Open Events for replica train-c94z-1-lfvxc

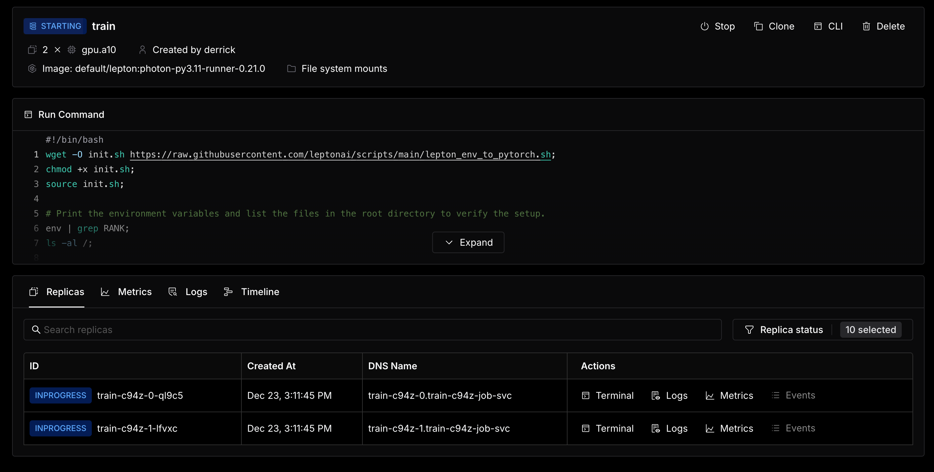point(793,428)
